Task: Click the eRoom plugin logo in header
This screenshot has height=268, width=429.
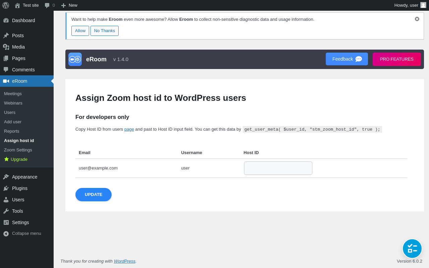Action: [x=75, y=59]
